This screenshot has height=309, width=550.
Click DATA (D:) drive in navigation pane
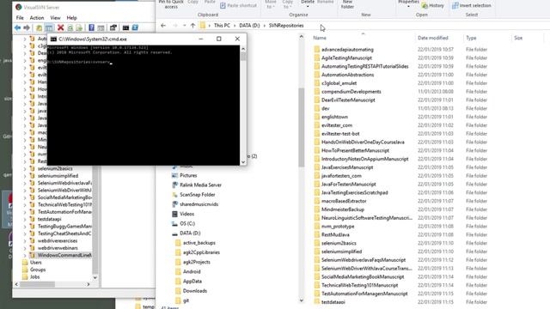(190, 233)
